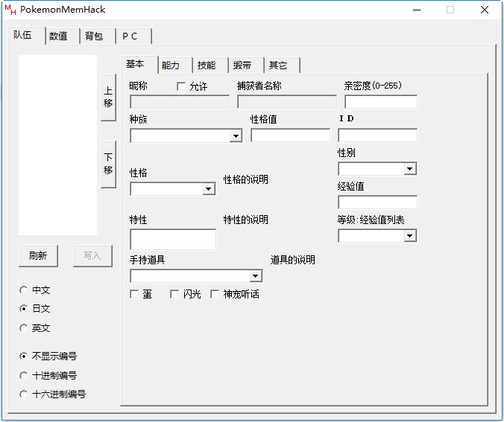Enable the 允许 nickname checkbox

coord(181,86)
